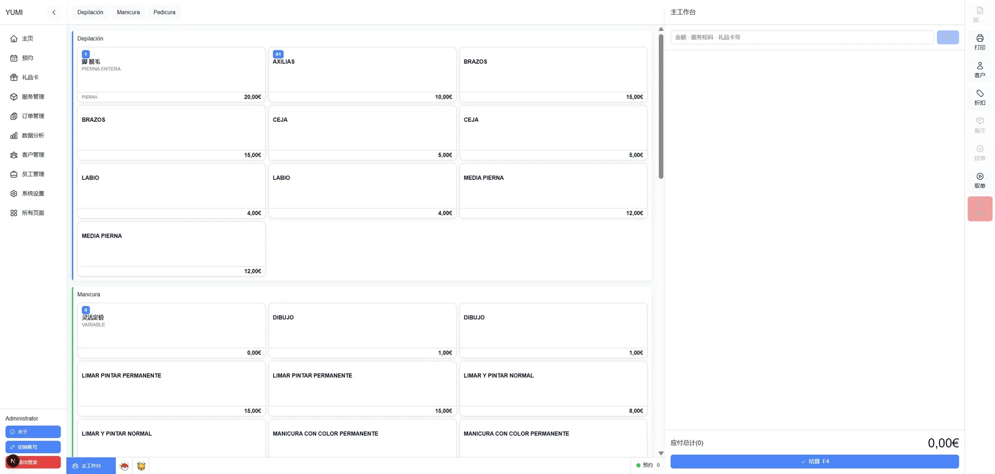Open the 预约 appointments page in sidebar
995x474 pixels.
pos(33,58)
